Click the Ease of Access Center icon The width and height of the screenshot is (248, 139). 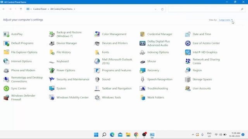pyautogui.click(x=188, y=43)
